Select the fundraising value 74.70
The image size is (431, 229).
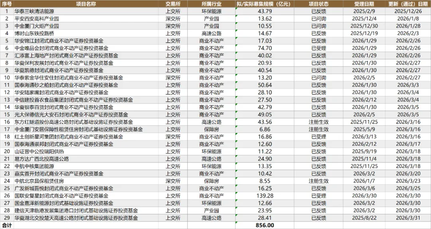click(265, 48)
